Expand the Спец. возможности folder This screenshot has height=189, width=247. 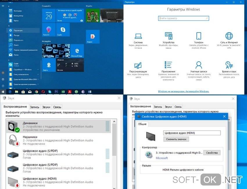24,74
